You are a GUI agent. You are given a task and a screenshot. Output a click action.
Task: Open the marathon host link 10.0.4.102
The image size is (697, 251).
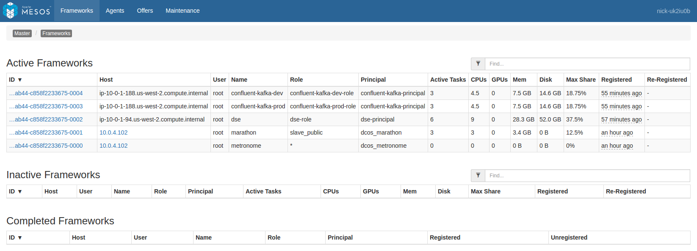(x=113, y=132)
